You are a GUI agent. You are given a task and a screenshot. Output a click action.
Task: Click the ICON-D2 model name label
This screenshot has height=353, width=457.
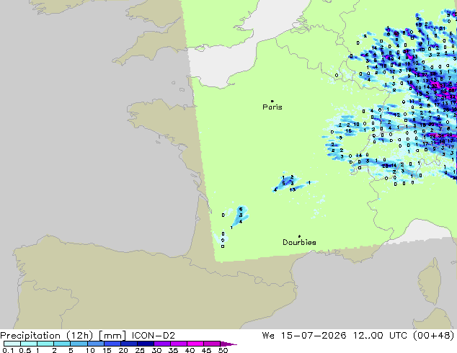[154, 336]
